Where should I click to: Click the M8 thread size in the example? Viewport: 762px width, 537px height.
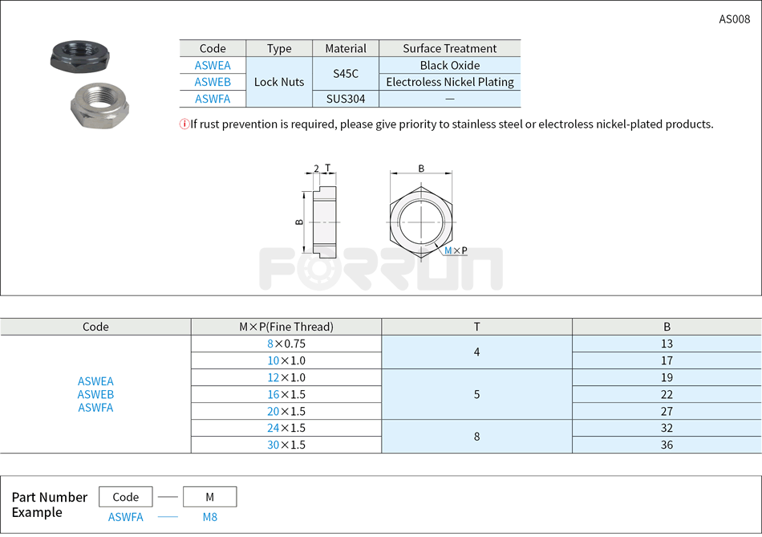pyautogui.click(x=209, y=518)
